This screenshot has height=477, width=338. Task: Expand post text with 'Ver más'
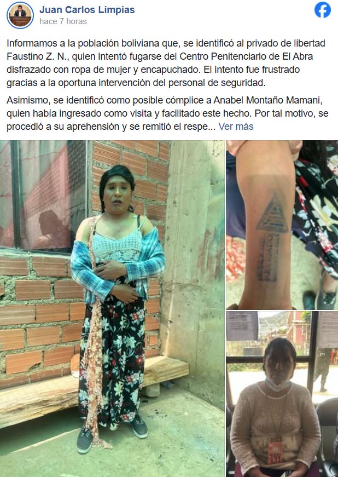(x=236, y=127)
